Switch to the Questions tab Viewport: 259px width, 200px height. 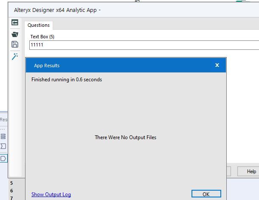coord(39,25)
